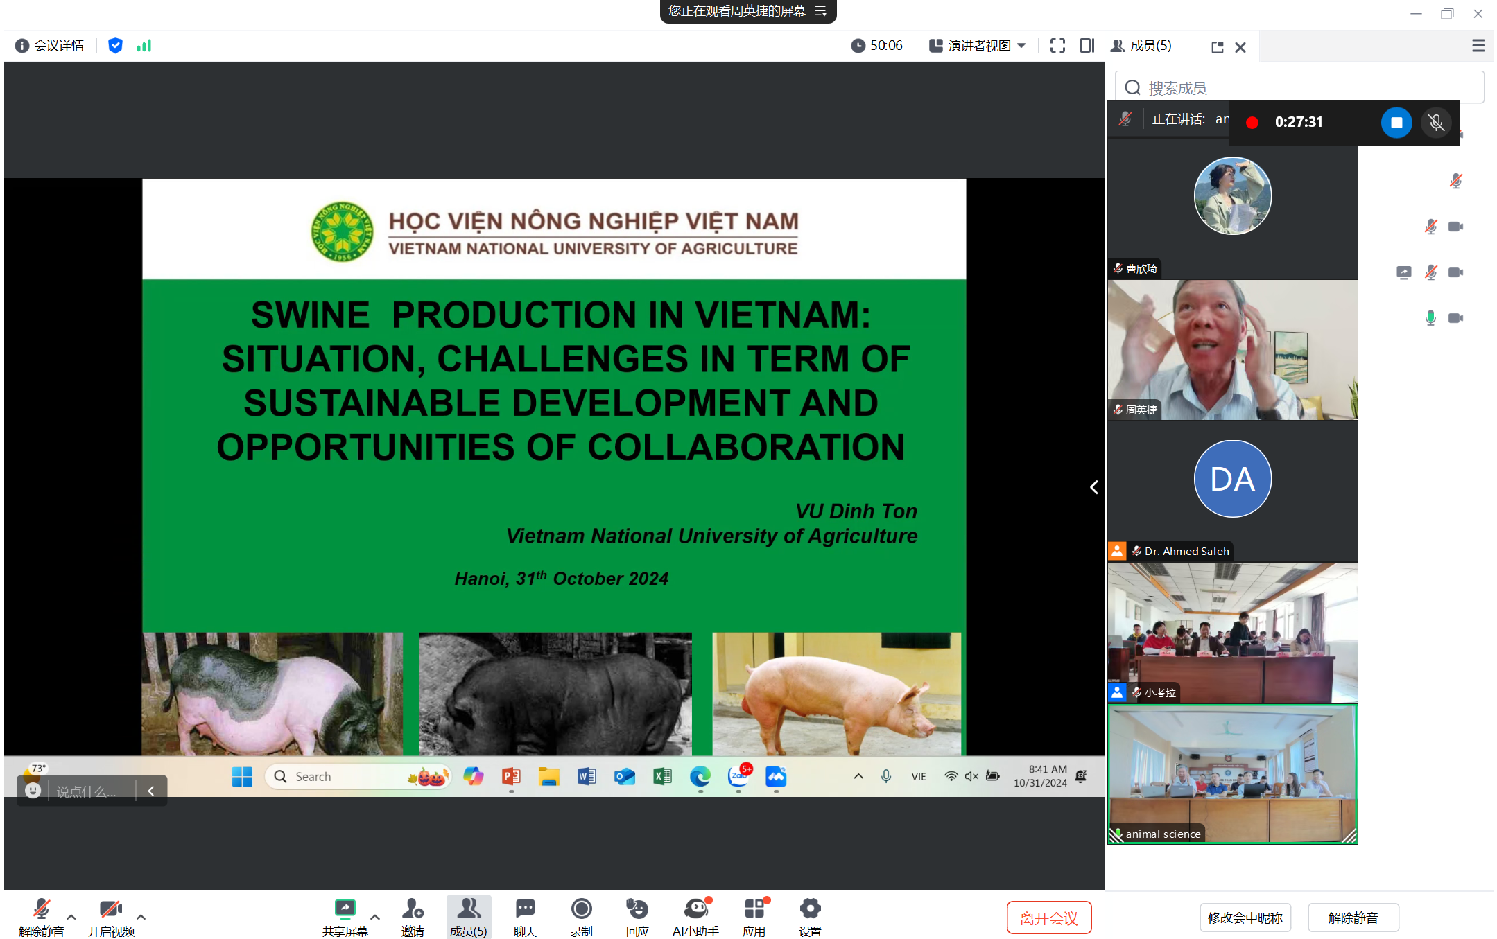Open the AI小助手 assistant icon
Viewport: 1497px width, 939px height.
pos(695,909)
